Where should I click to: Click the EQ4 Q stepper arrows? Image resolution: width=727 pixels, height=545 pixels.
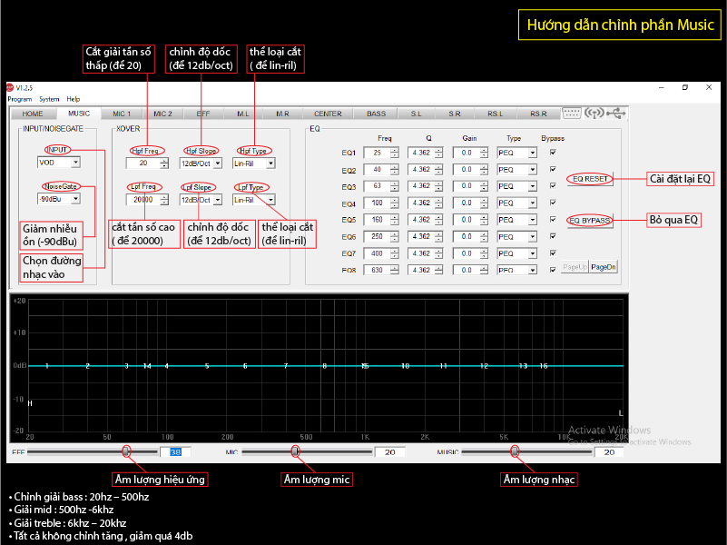point(439,203)
